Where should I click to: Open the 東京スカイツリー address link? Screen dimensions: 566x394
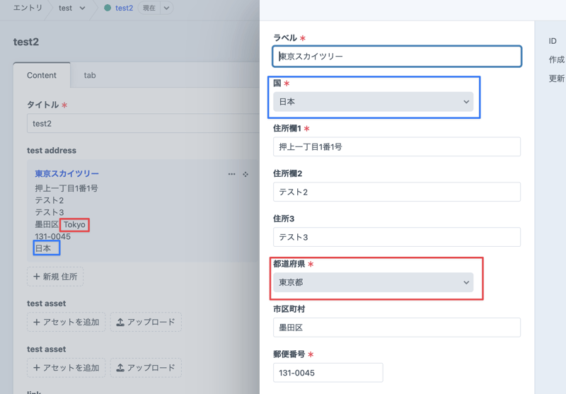67,174
